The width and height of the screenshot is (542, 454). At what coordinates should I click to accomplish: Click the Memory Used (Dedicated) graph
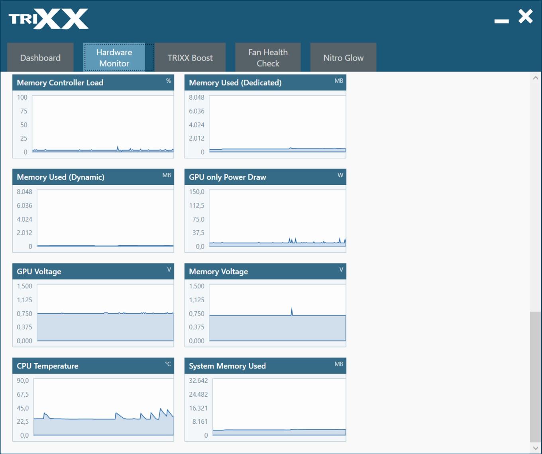pyautogui.click(x=277, y=123)
